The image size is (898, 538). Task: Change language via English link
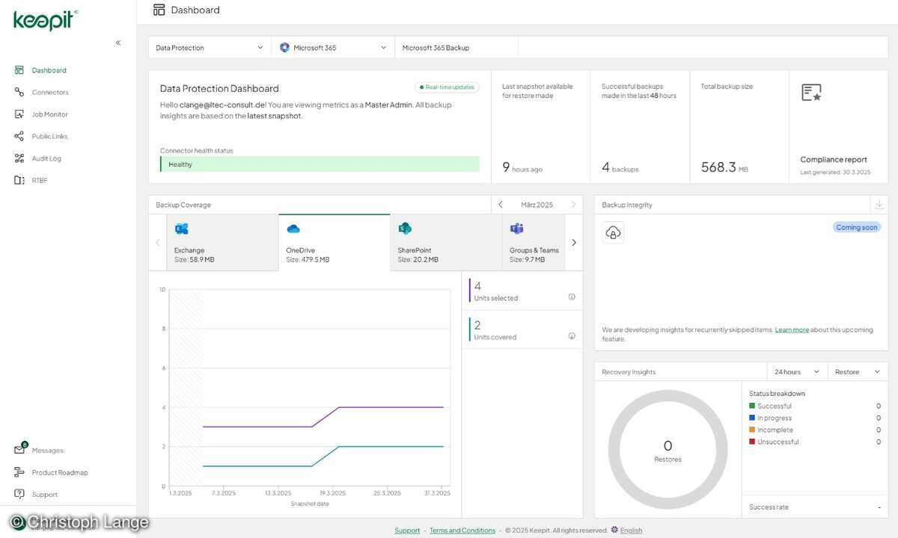pos(631,531)
